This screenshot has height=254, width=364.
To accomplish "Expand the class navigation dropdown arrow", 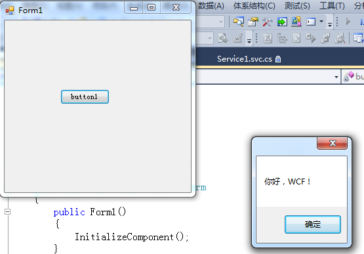I will tap(336, 77).
